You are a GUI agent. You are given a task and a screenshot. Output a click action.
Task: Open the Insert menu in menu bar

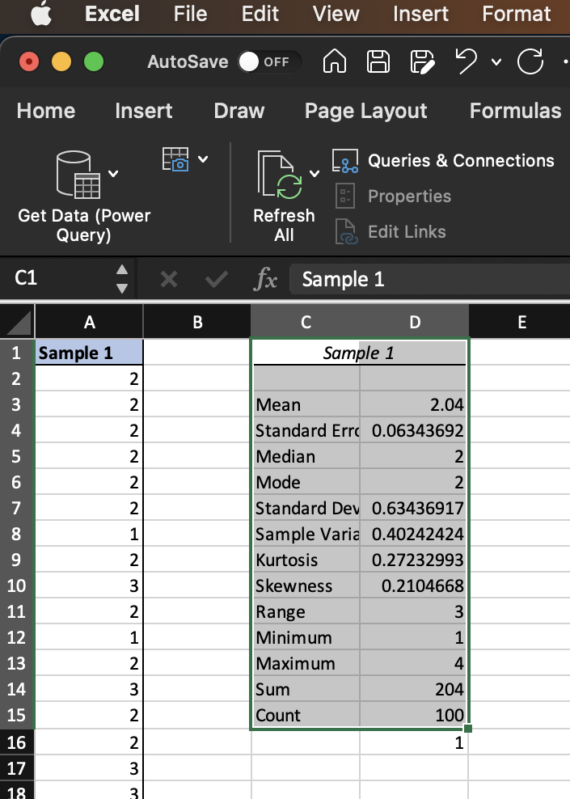click(420, 14)
